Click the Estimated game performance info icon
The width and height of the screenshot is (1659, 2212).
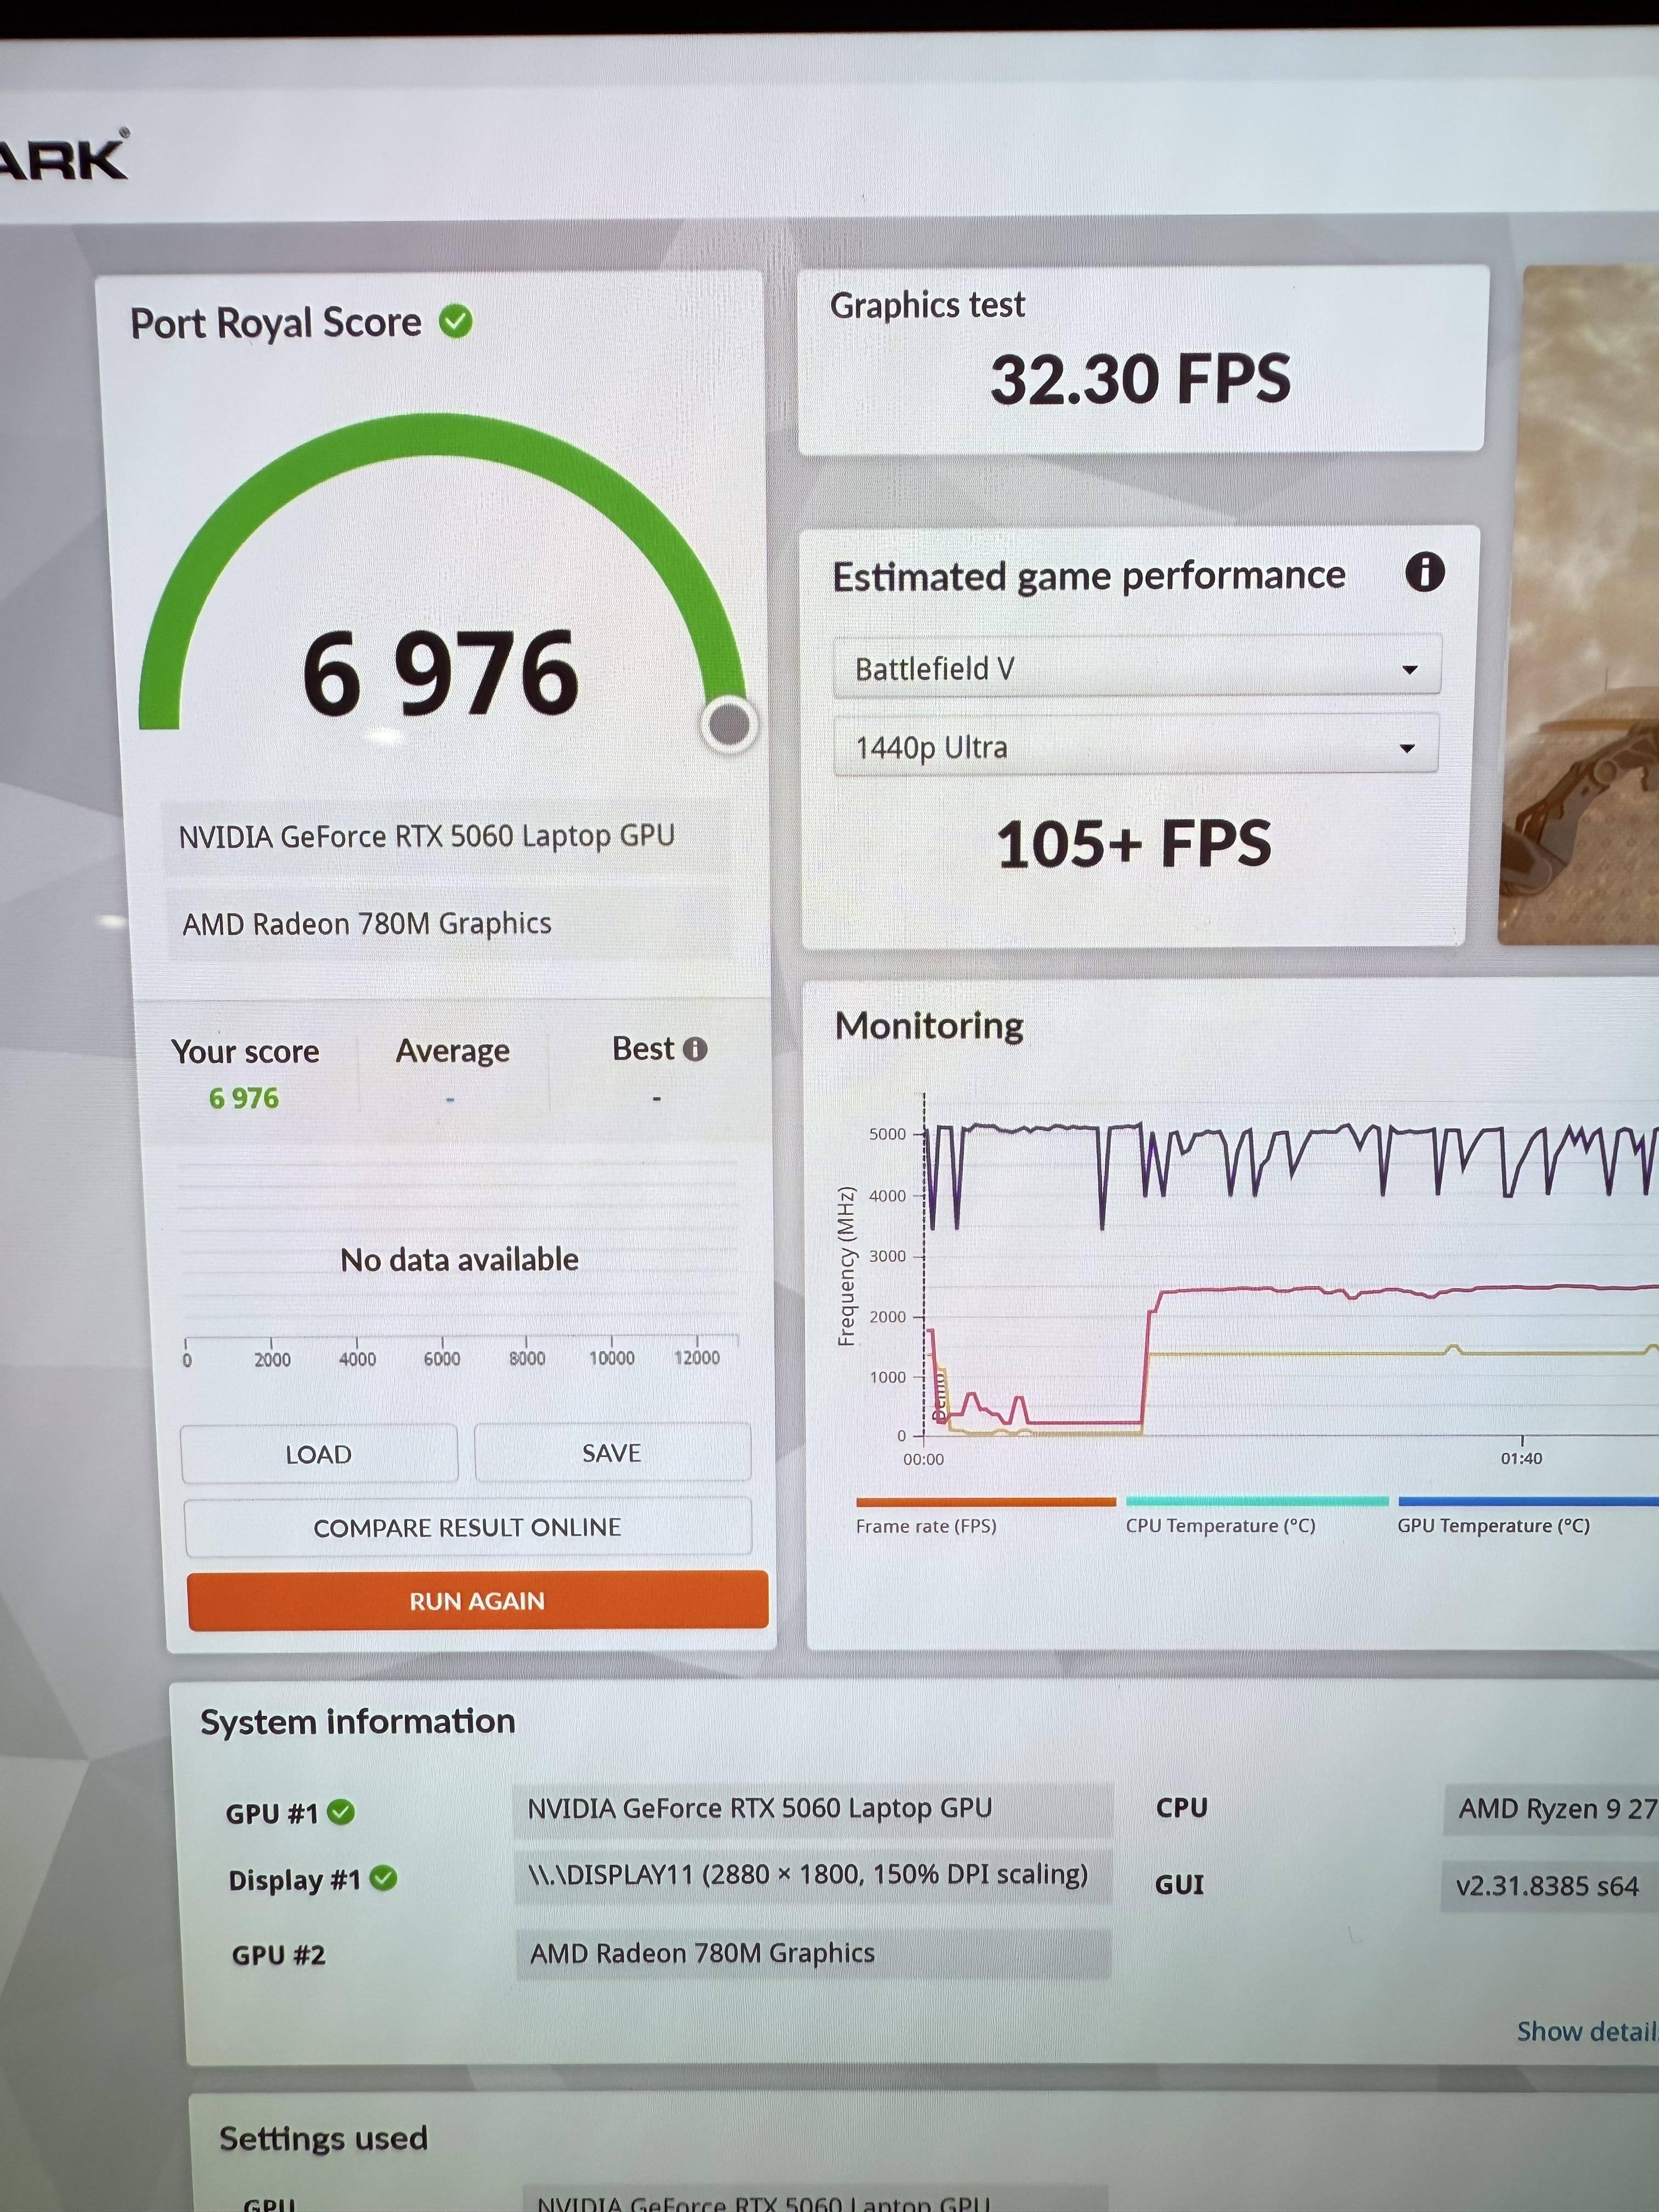1424,573
